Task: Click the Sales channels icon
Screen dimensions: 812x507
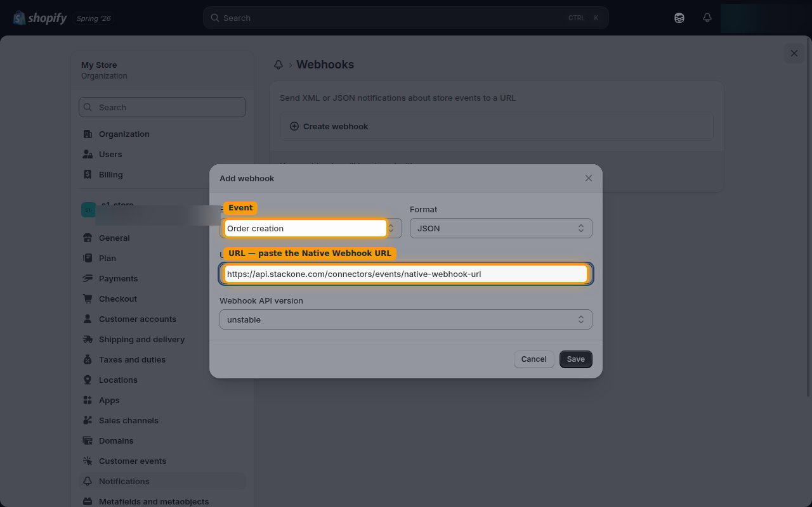Action: pyautogui.click(x=88, y=420)
